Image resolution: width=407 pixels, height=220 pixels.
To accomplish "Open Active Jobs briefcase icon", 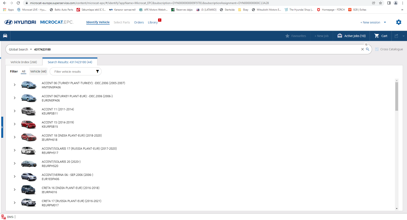I will pos(340,36).
